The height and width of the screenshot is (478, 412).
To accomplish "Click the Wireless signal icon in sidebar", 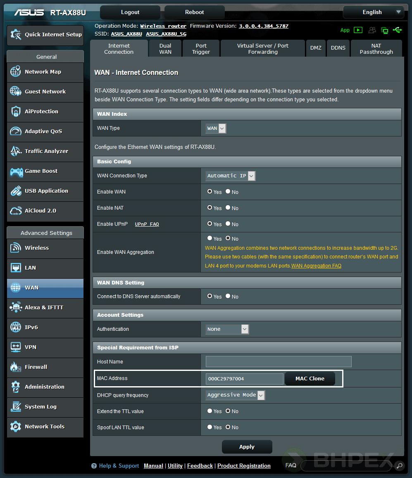I will [x=16, y=248].
